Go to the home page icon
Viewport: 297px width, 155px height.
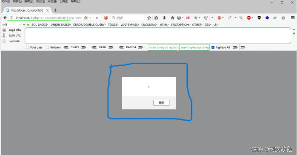(172, 18)
